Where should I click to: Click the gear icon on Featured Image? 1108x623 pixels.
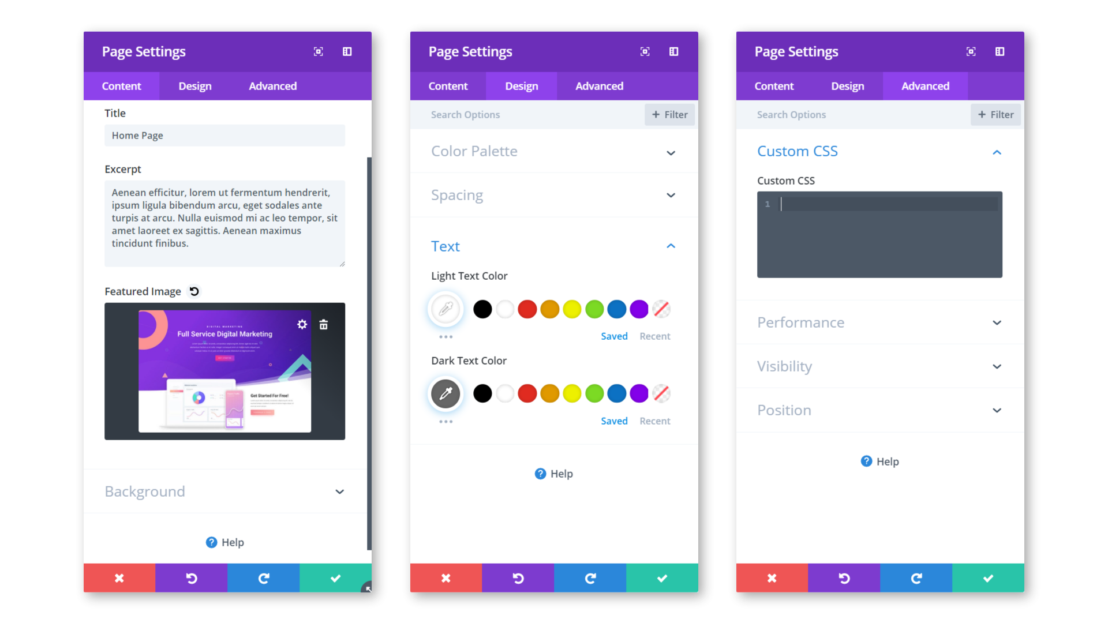pos(302,324)
